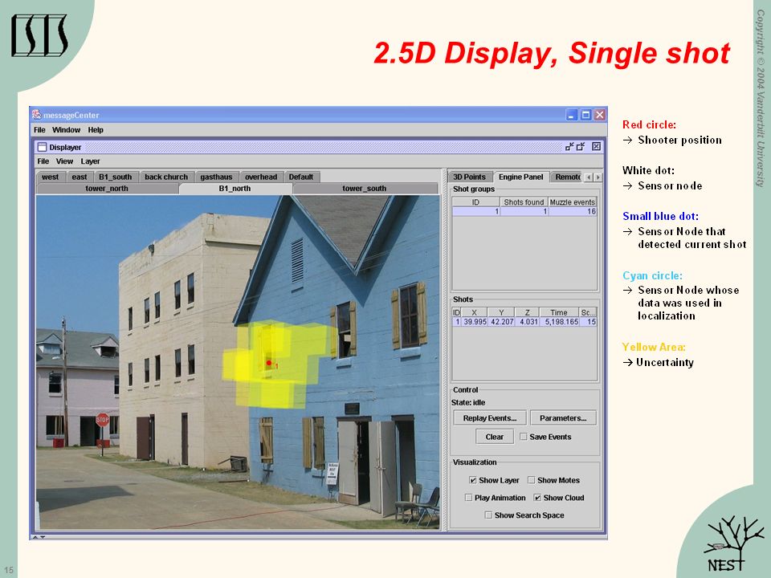Click the Shots table Sc... header
771x578 pixels.
coord(588,312)
